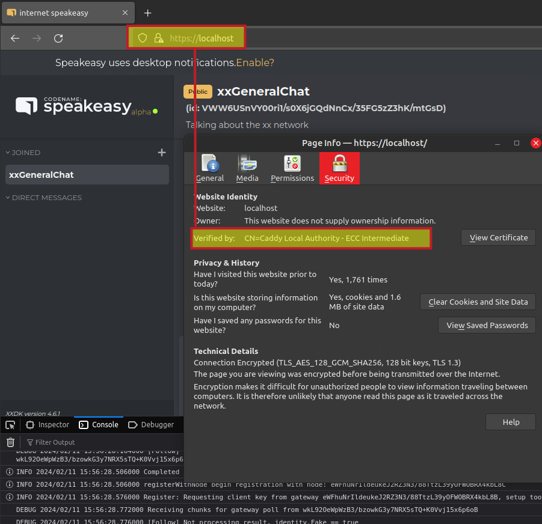
Task: Open a new browser tab
Action: click(x=147, y=13)
